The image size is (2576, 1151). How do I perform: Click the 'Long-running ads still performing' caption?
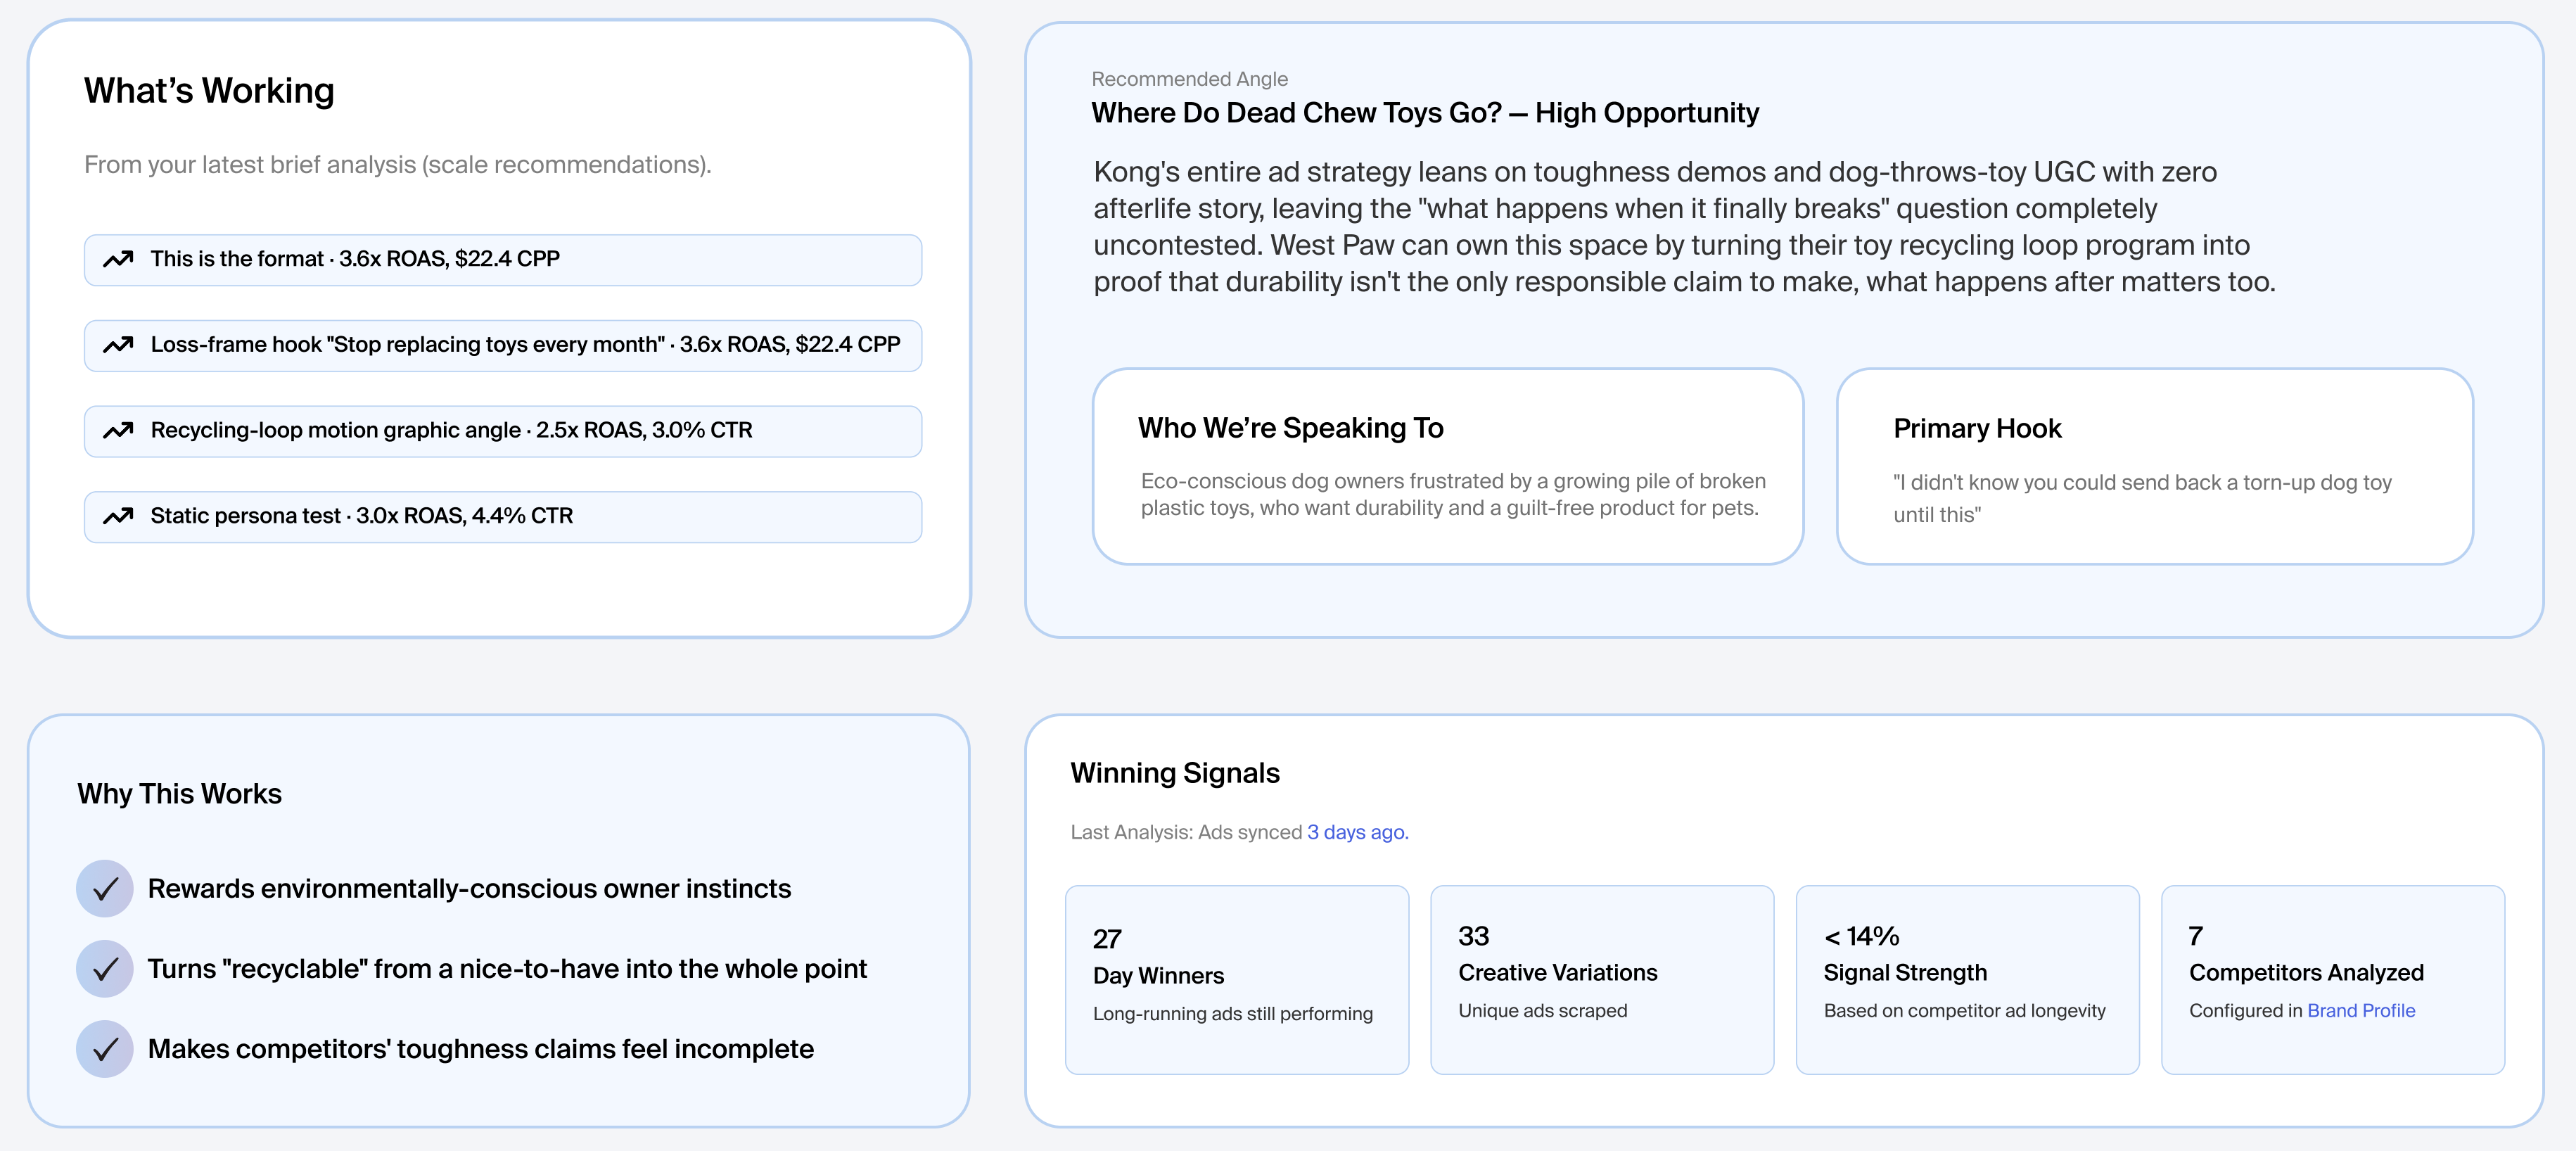[1232, 1013]
